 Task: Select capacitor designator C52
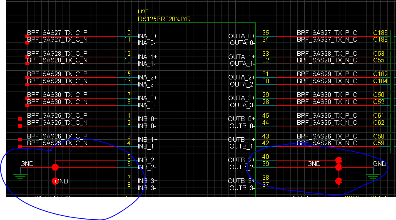coord(379,101)
